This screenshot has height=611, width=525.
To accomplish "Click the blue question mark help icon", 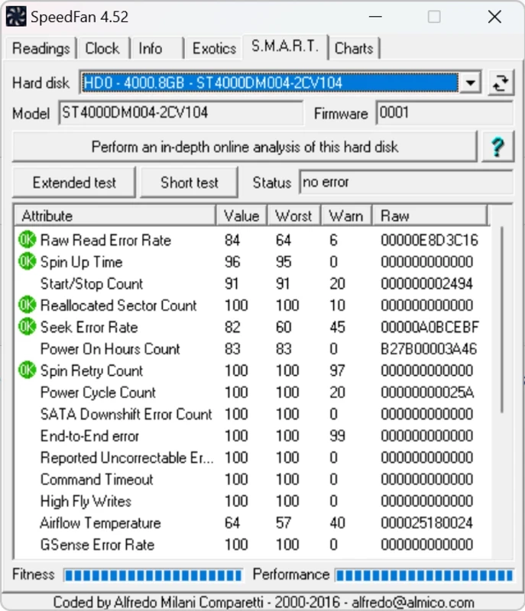I will click(497, 146).
